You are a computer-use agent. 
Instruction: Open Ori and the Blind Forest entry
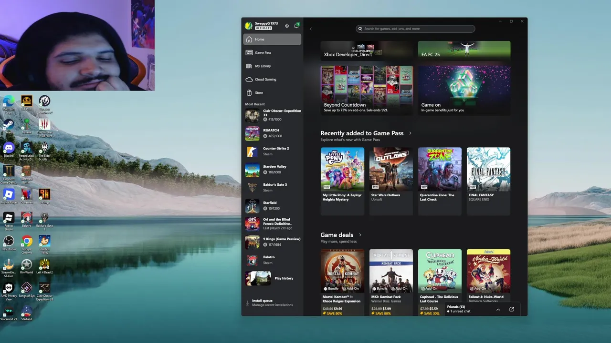pyautogui.click(x=273, y=224)
